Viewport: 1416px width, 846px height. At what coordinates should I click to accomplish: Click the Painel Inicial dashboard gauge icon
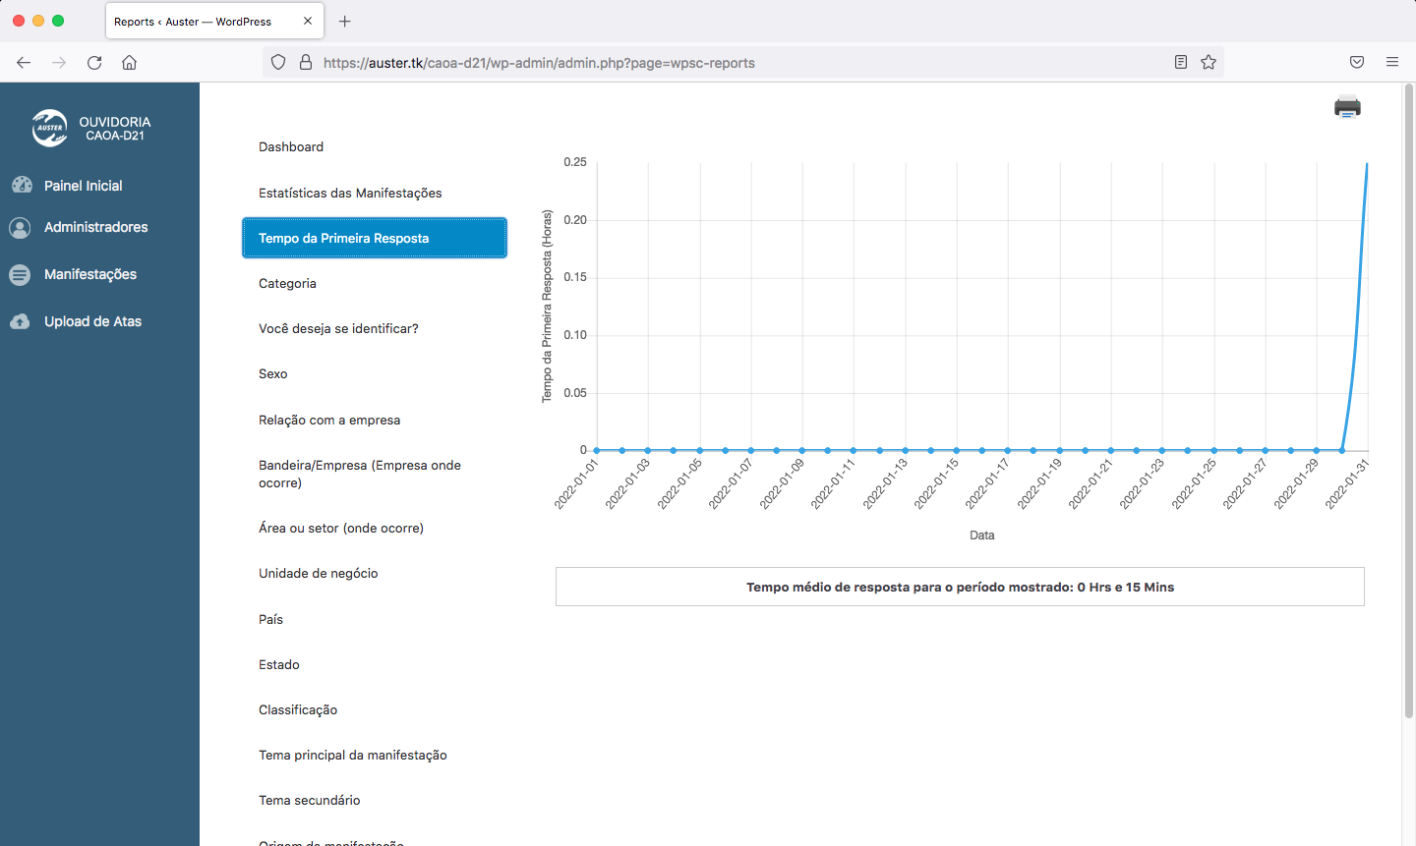tap(22, 185)
